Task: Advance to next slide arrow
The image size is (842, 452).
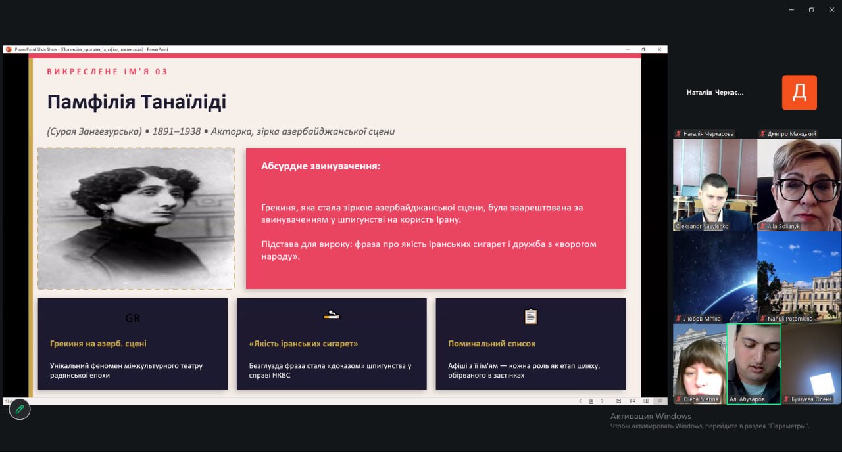Action: (x=602, y=401)
